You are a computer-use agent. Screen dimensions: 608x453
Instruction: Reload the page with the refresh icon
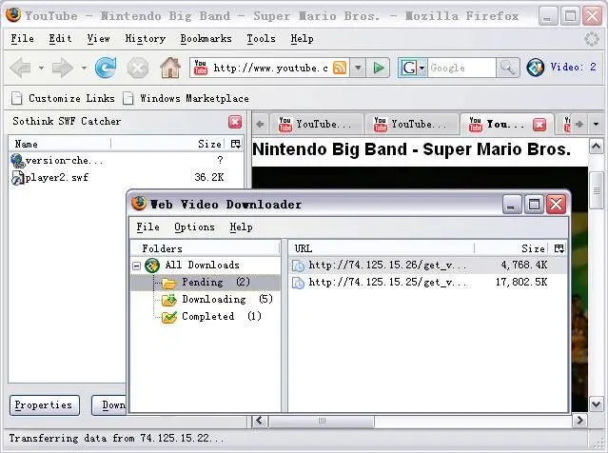106,68
